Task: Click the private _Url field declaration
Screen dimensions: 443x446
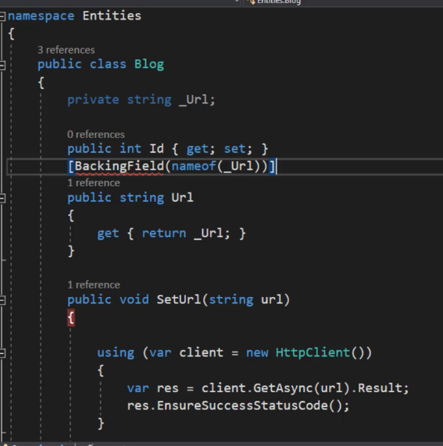Action: tap(141, 100)
